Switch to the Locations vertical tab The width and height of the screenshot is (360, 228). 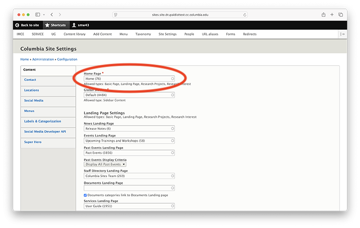click(x=48, y=90)
